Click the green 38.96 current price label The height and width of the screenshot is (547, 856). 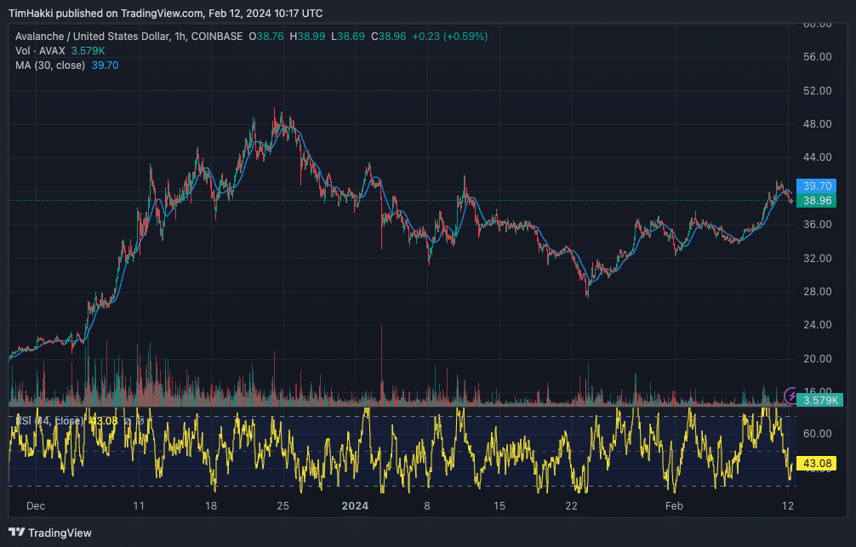pyautogui.click(x=819, y=200)
